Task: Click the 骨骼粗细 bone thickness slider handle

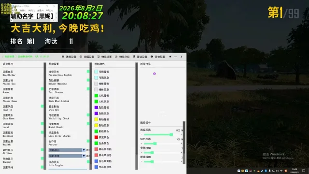Action: tap(152, 153)
